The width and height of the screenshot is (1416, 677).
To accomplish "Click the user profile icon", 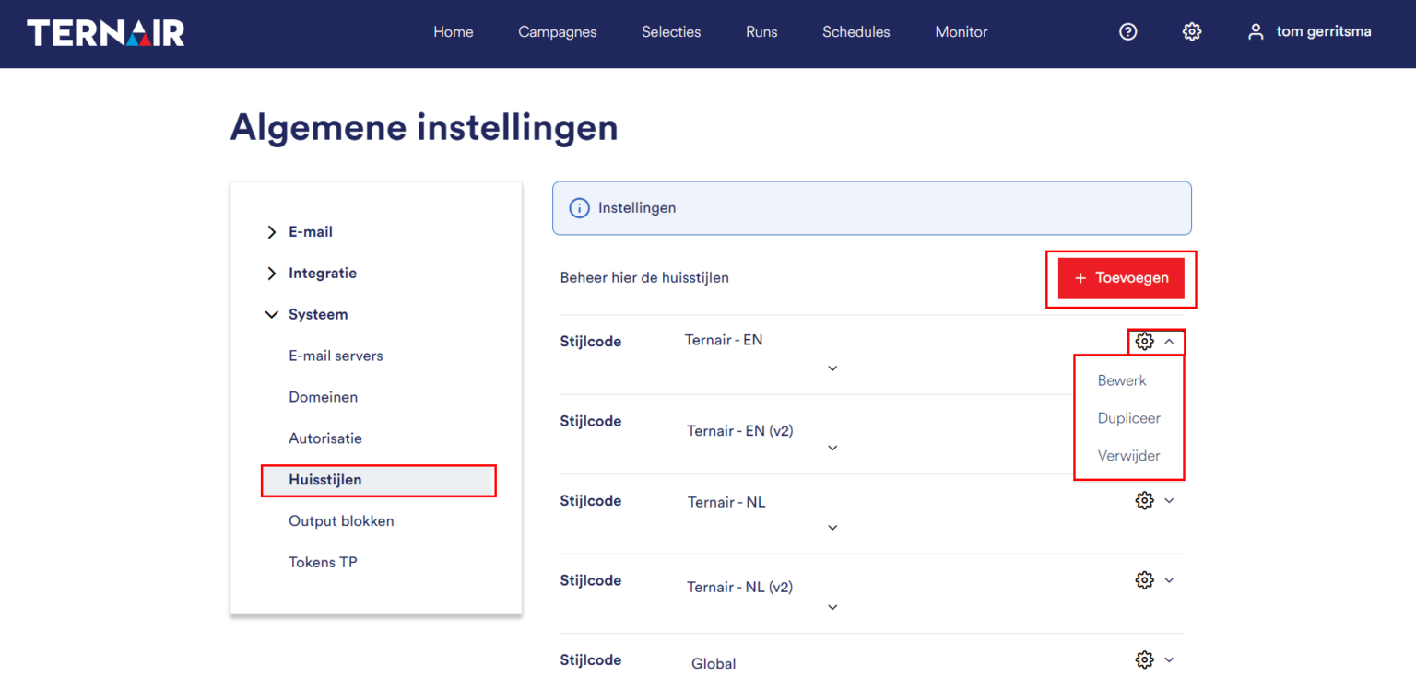I will click(1255, 32).
